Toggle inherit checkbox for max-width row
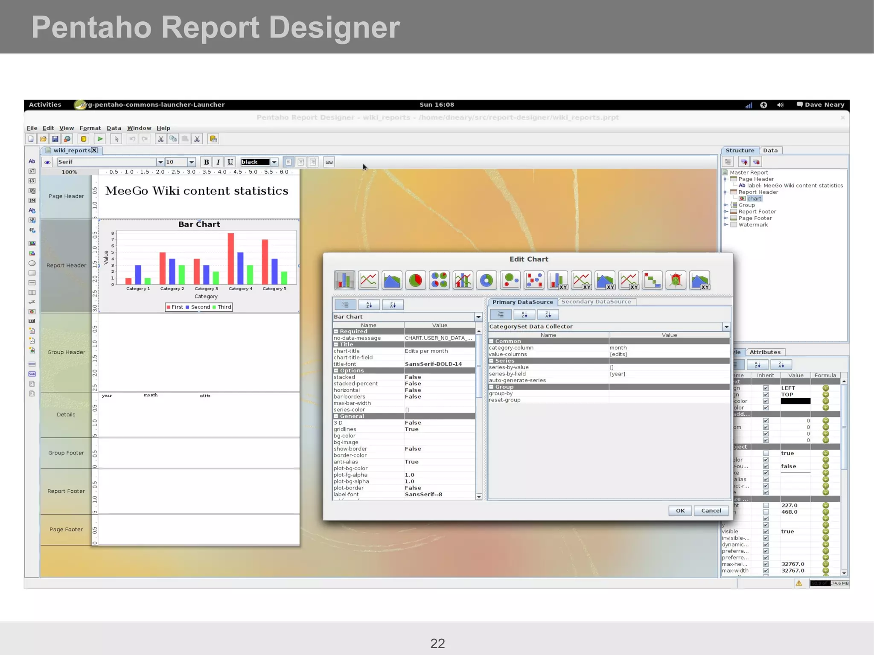The image size is (874, 655). (x=766, y=571)
